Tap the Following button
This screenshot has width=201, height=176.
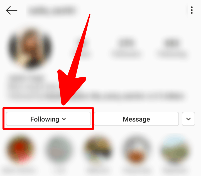pyautogui.click(x=48, y=119)
